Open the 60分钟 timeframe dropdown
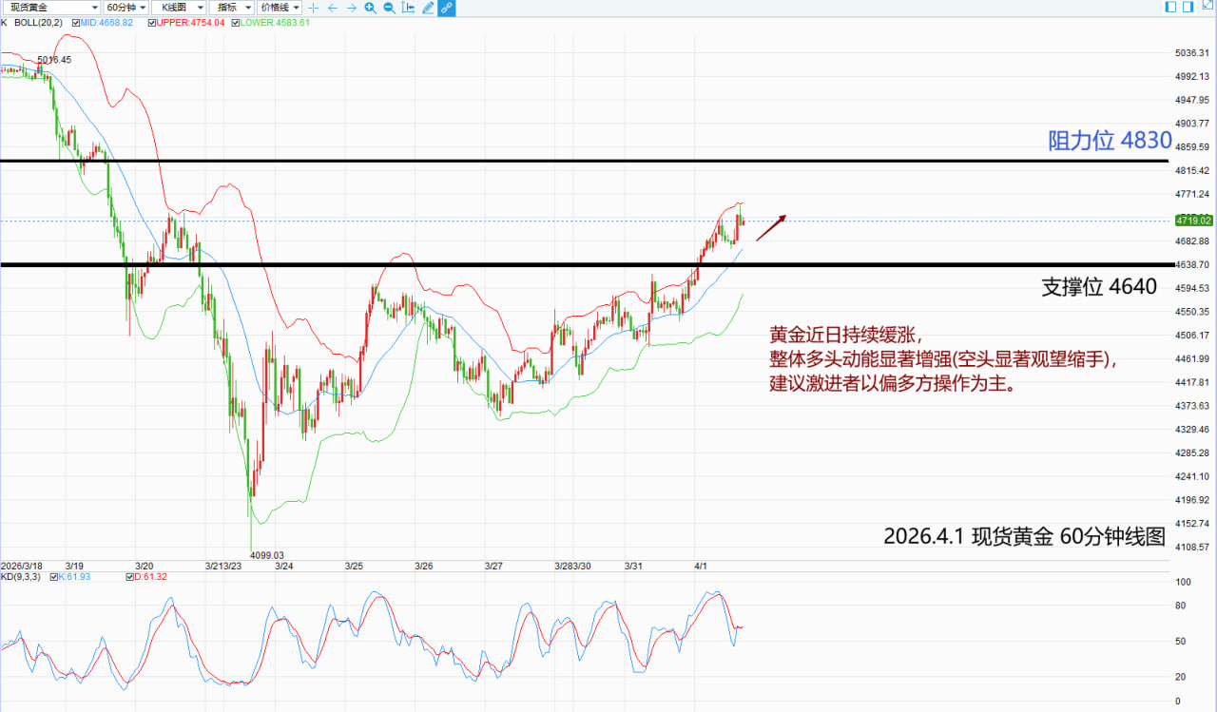Screen dimensions: 1217x712 [126, 8]
